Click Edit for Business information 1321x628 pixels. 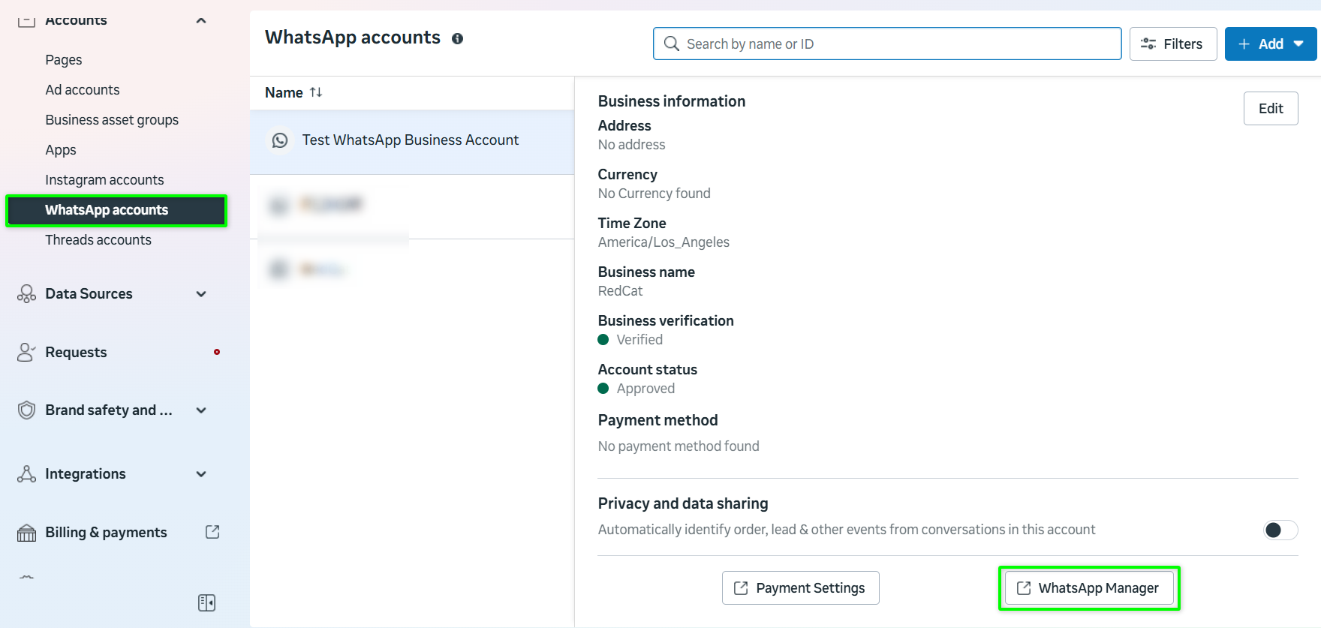coord(1270,109)
